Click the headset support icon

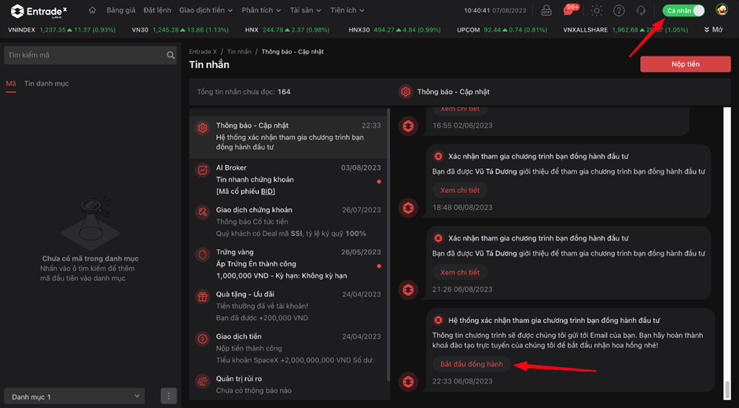pyautogui.click(x=641, y=10)
